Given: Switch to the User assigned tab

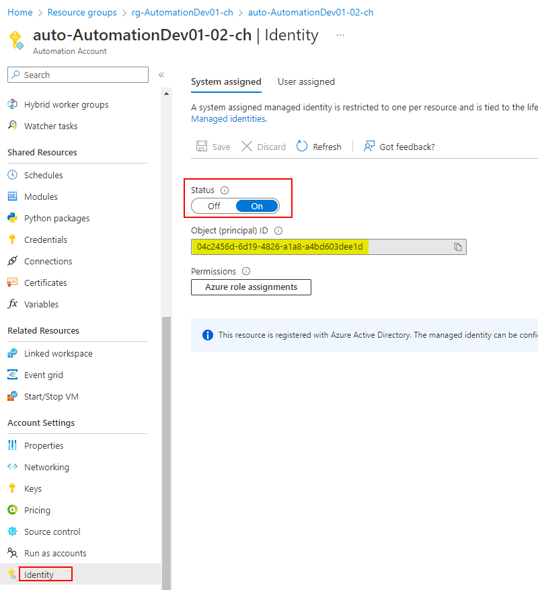Looking at the screenshot, I should (x=306, y=81).
